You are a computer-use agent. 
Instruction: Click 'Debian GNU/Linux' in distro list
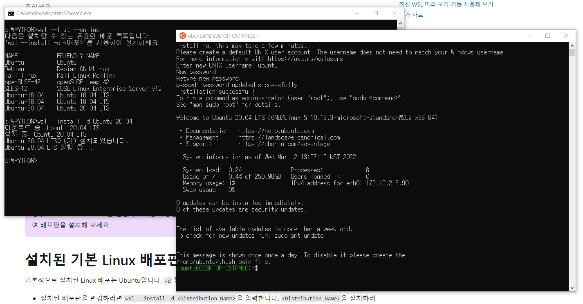coord(83,69)
